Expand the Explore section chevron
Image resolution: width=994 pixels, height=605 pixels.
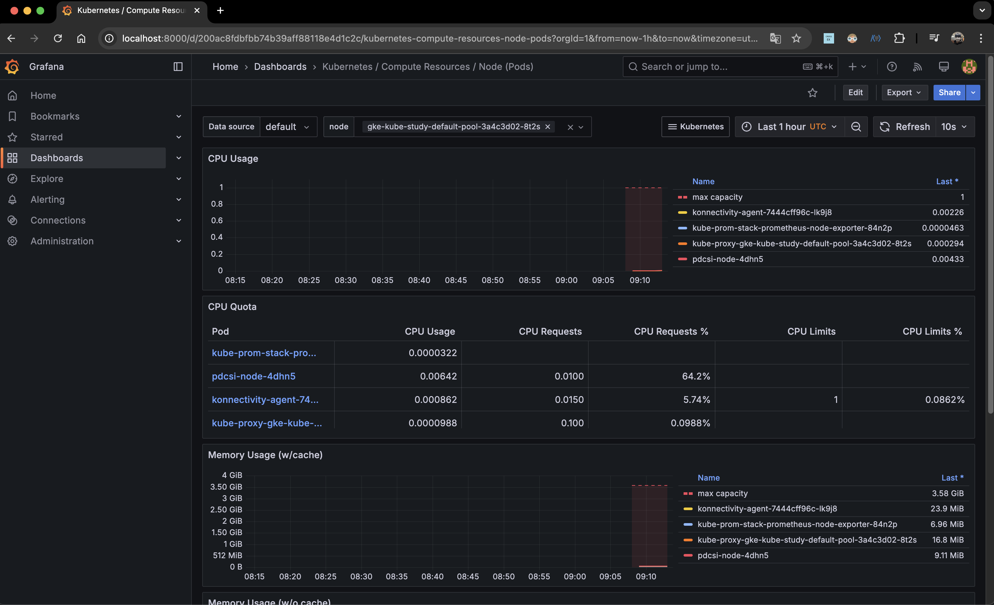tap(179, 179)
